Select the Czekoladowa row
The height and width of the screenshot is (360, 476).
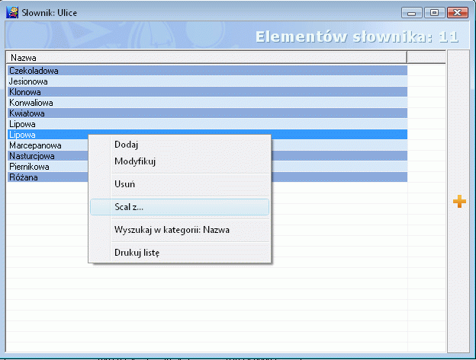pos(207,71)
